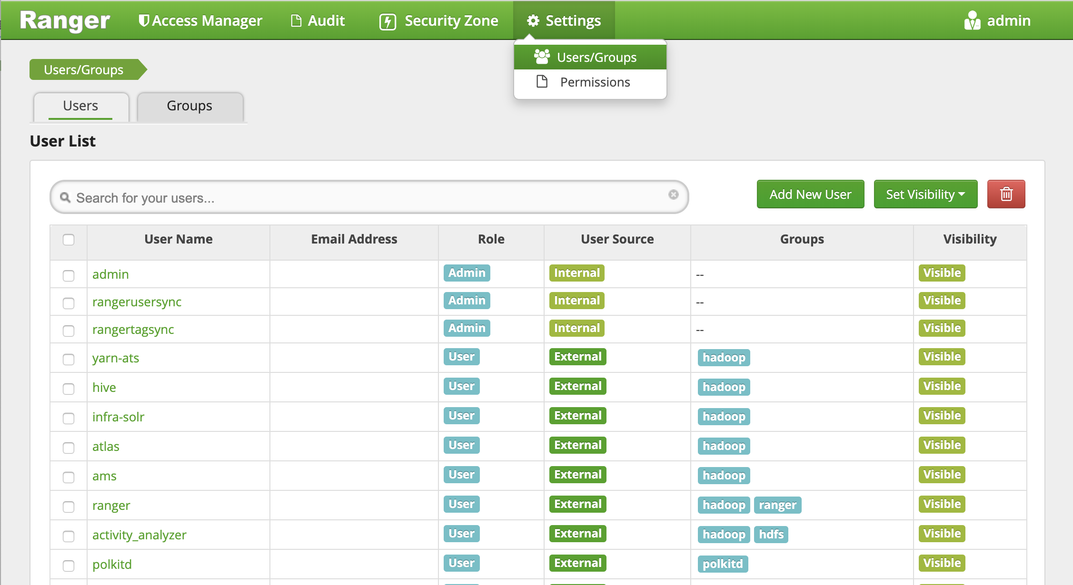Image resolution: width=1073 pixels, height=585 pixels.
Task: Open the ranger user
Action: pos(111,505)
